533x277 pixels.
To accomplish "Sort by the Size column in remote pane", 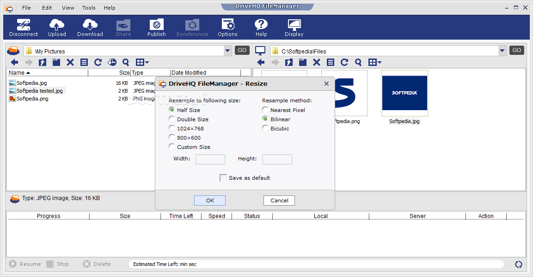I will click(x=110, y=72).
